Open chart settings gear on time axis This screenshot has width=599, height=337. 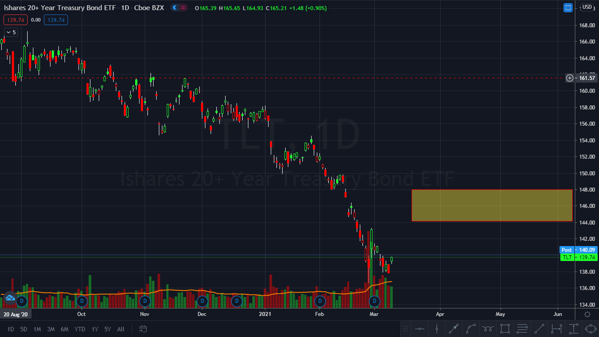tap(587, 314)
